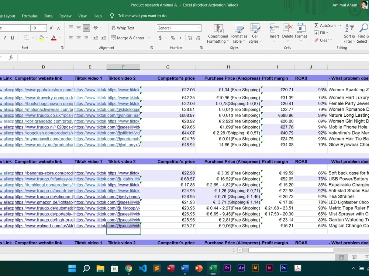369x276 pixels.
Task: Open the walmart.com competitor link
Action: click(44, 226)
